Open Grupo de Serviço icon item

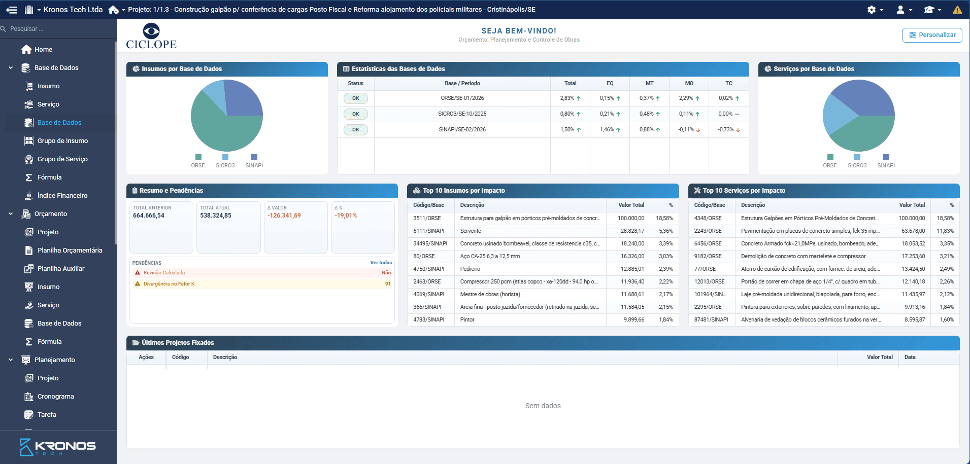pyautogui.click(x=29, y=159)
